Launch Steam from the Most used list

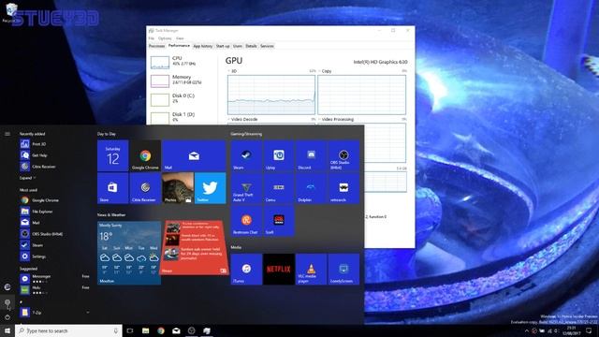[53, 245]
